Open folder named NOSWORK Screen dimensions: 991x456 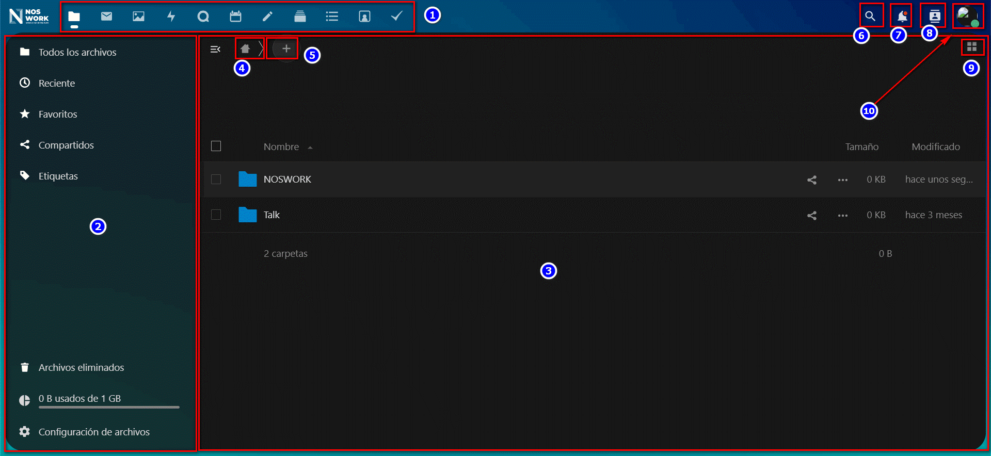coord(287,179)
